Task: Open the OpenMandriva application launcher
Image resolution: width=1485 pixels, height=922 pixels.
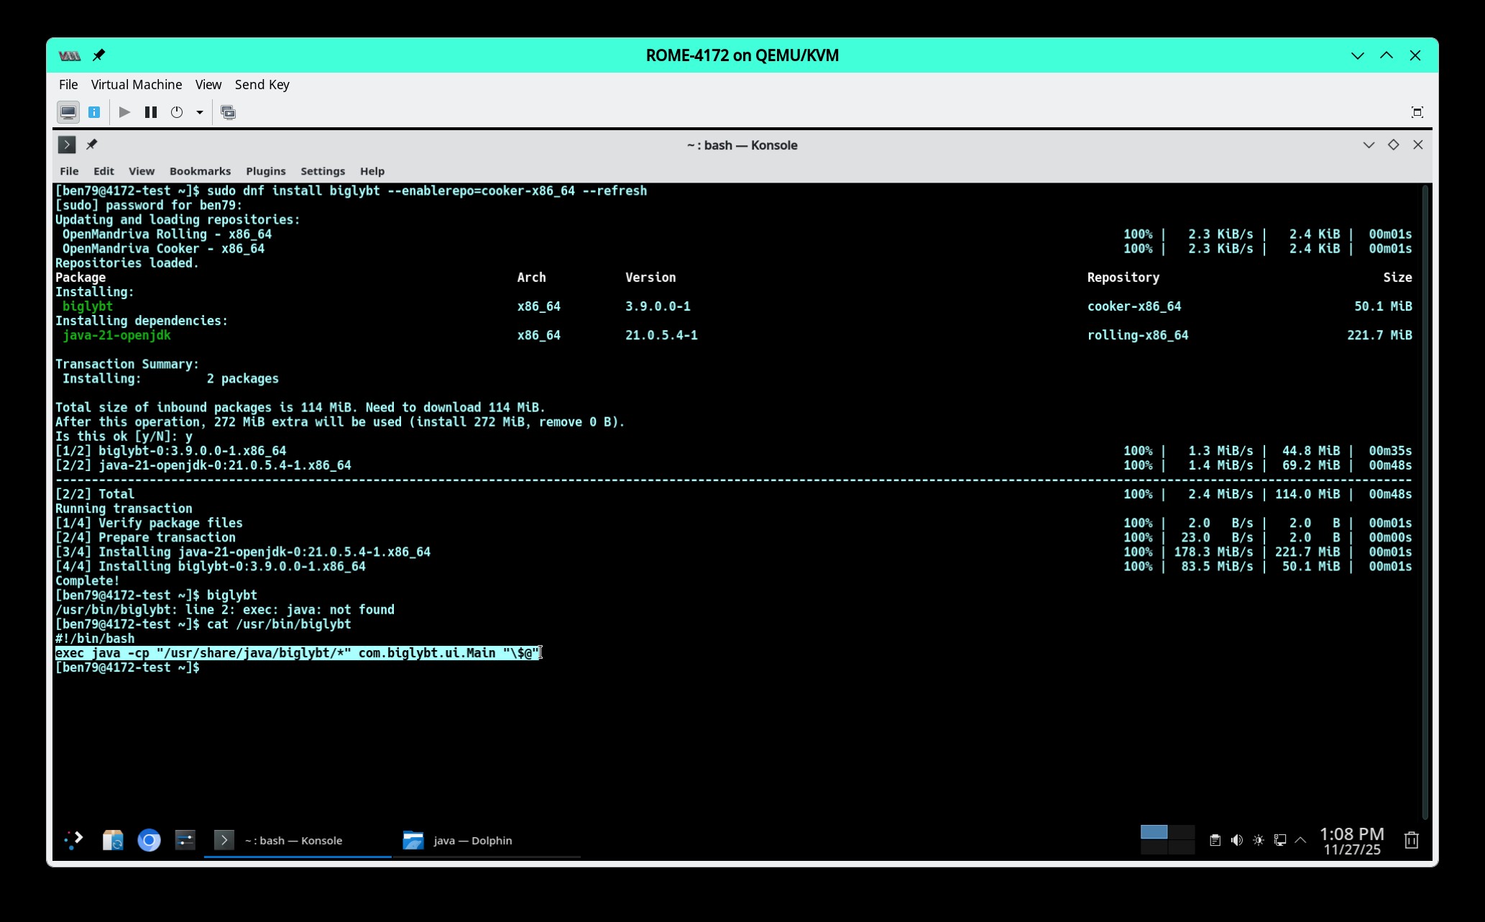Action: [74, 840]
